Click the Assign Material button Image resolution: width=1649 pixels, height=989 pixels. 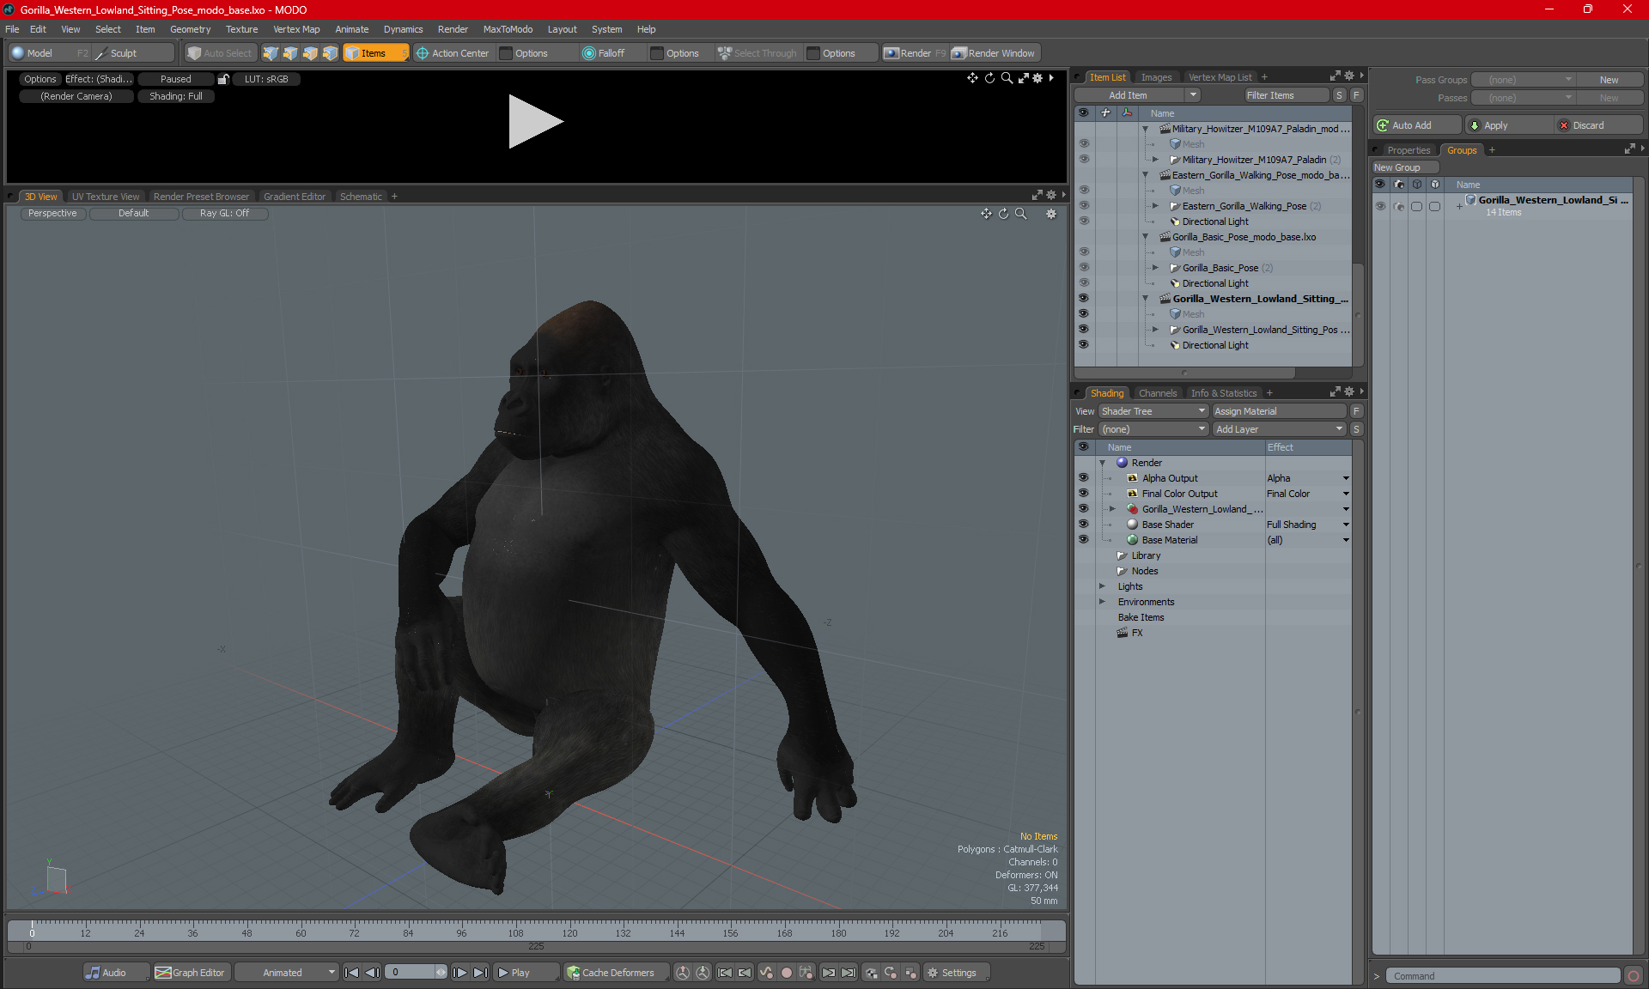[1279, 411]
